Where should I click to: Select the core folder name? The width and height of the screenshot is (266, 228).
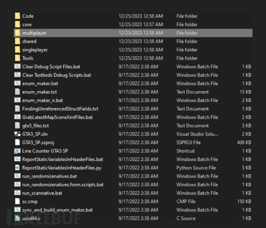click(27, 25)
